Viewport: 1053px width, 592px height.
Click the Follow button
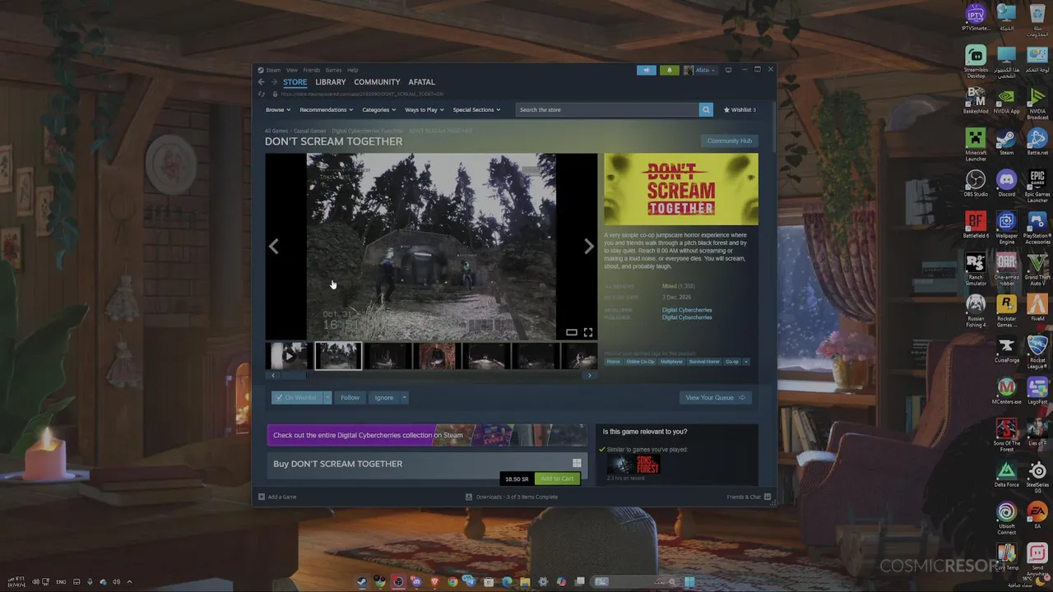point(350,397)
